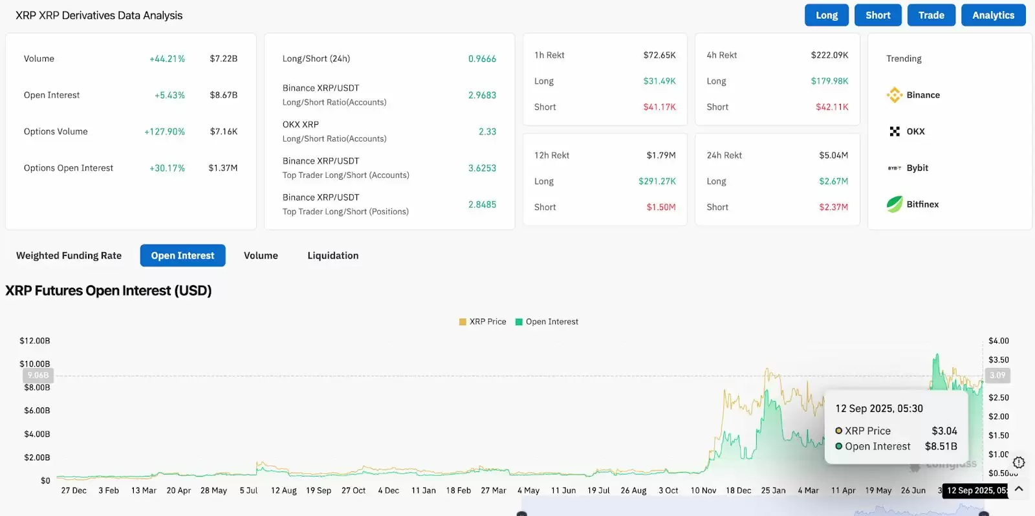
Task: Click the Trade button
Action: tap(931, 15)
